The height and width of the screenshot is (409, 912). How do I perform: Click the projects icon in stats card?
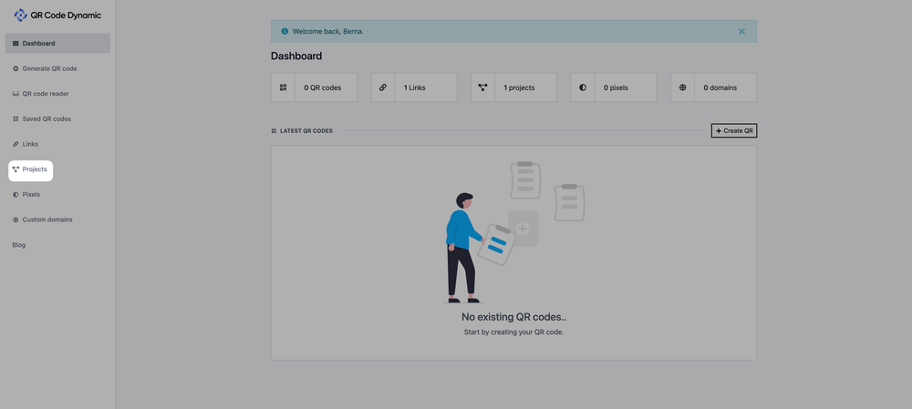[482, 87]
